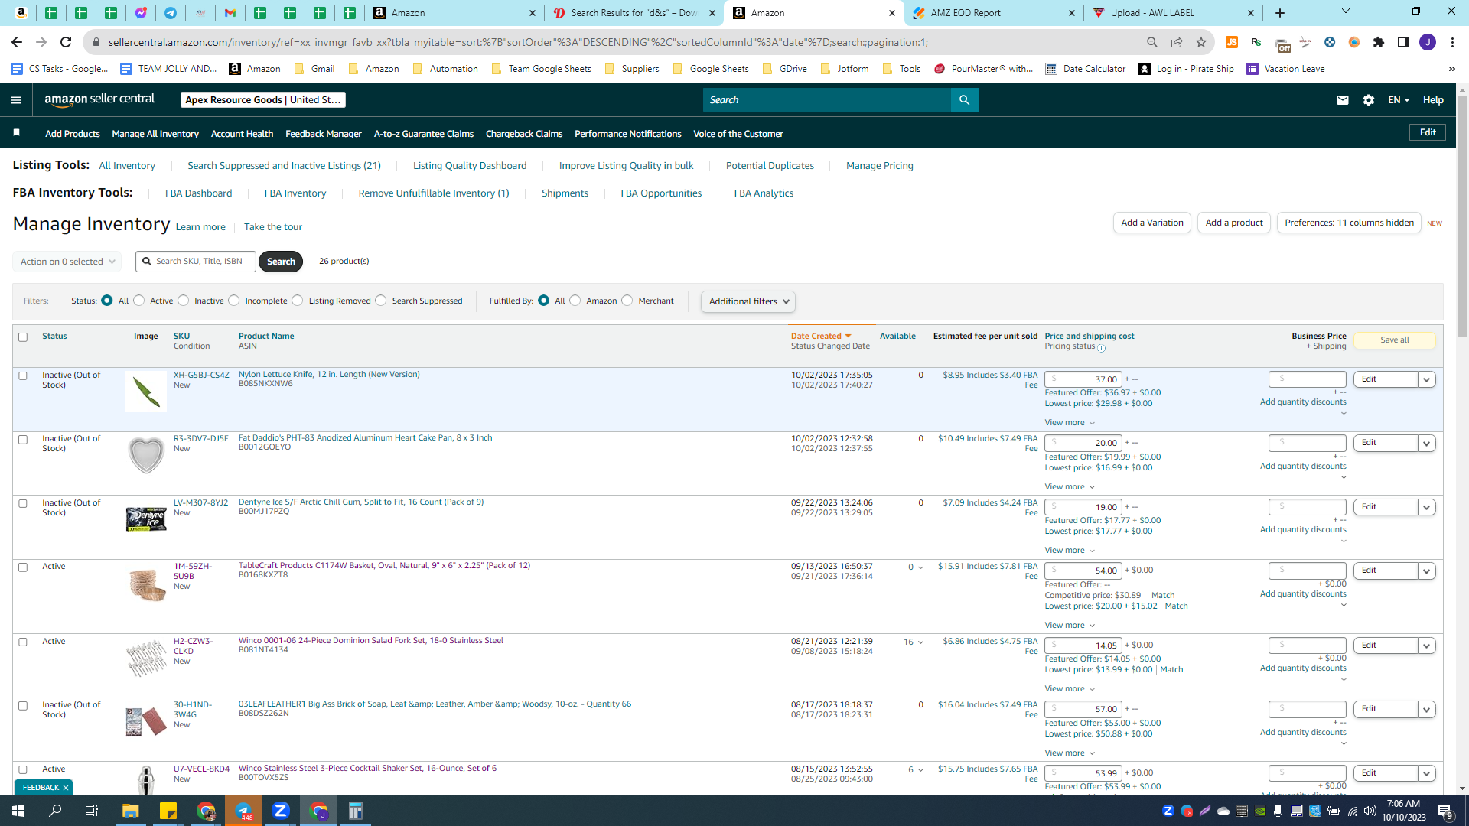The width and height of the screenshot is (1469, 826).
Task: Edit the 37.00 price field for Lettuce Knife
Action: [x=1083, y=379]
